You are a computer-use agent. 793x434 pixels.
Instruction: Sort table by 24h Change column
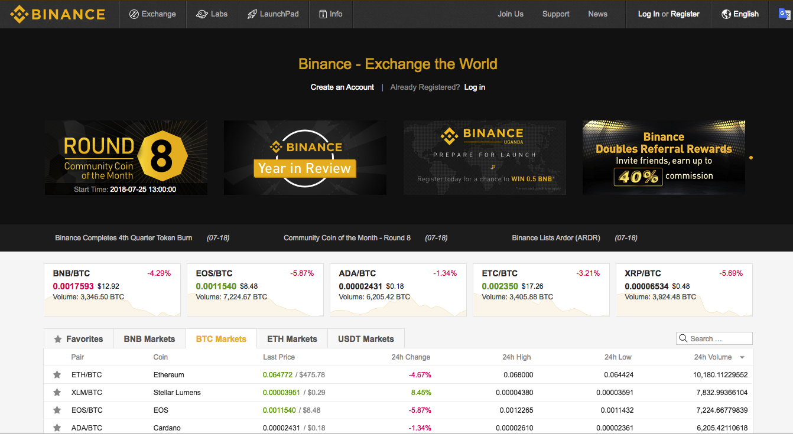tap(410, 357)
